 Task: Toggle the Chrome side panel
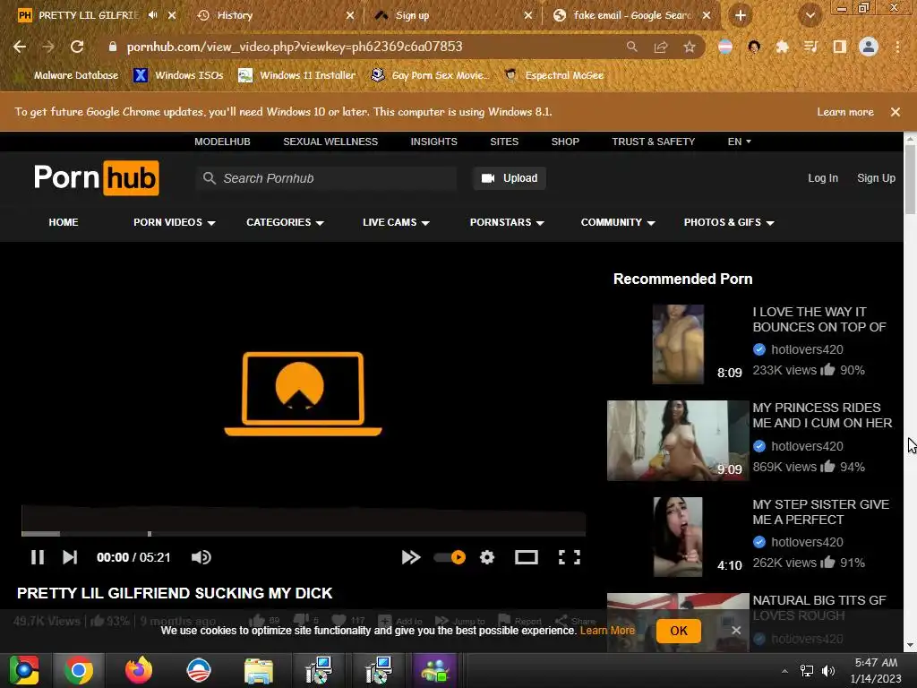840,47
